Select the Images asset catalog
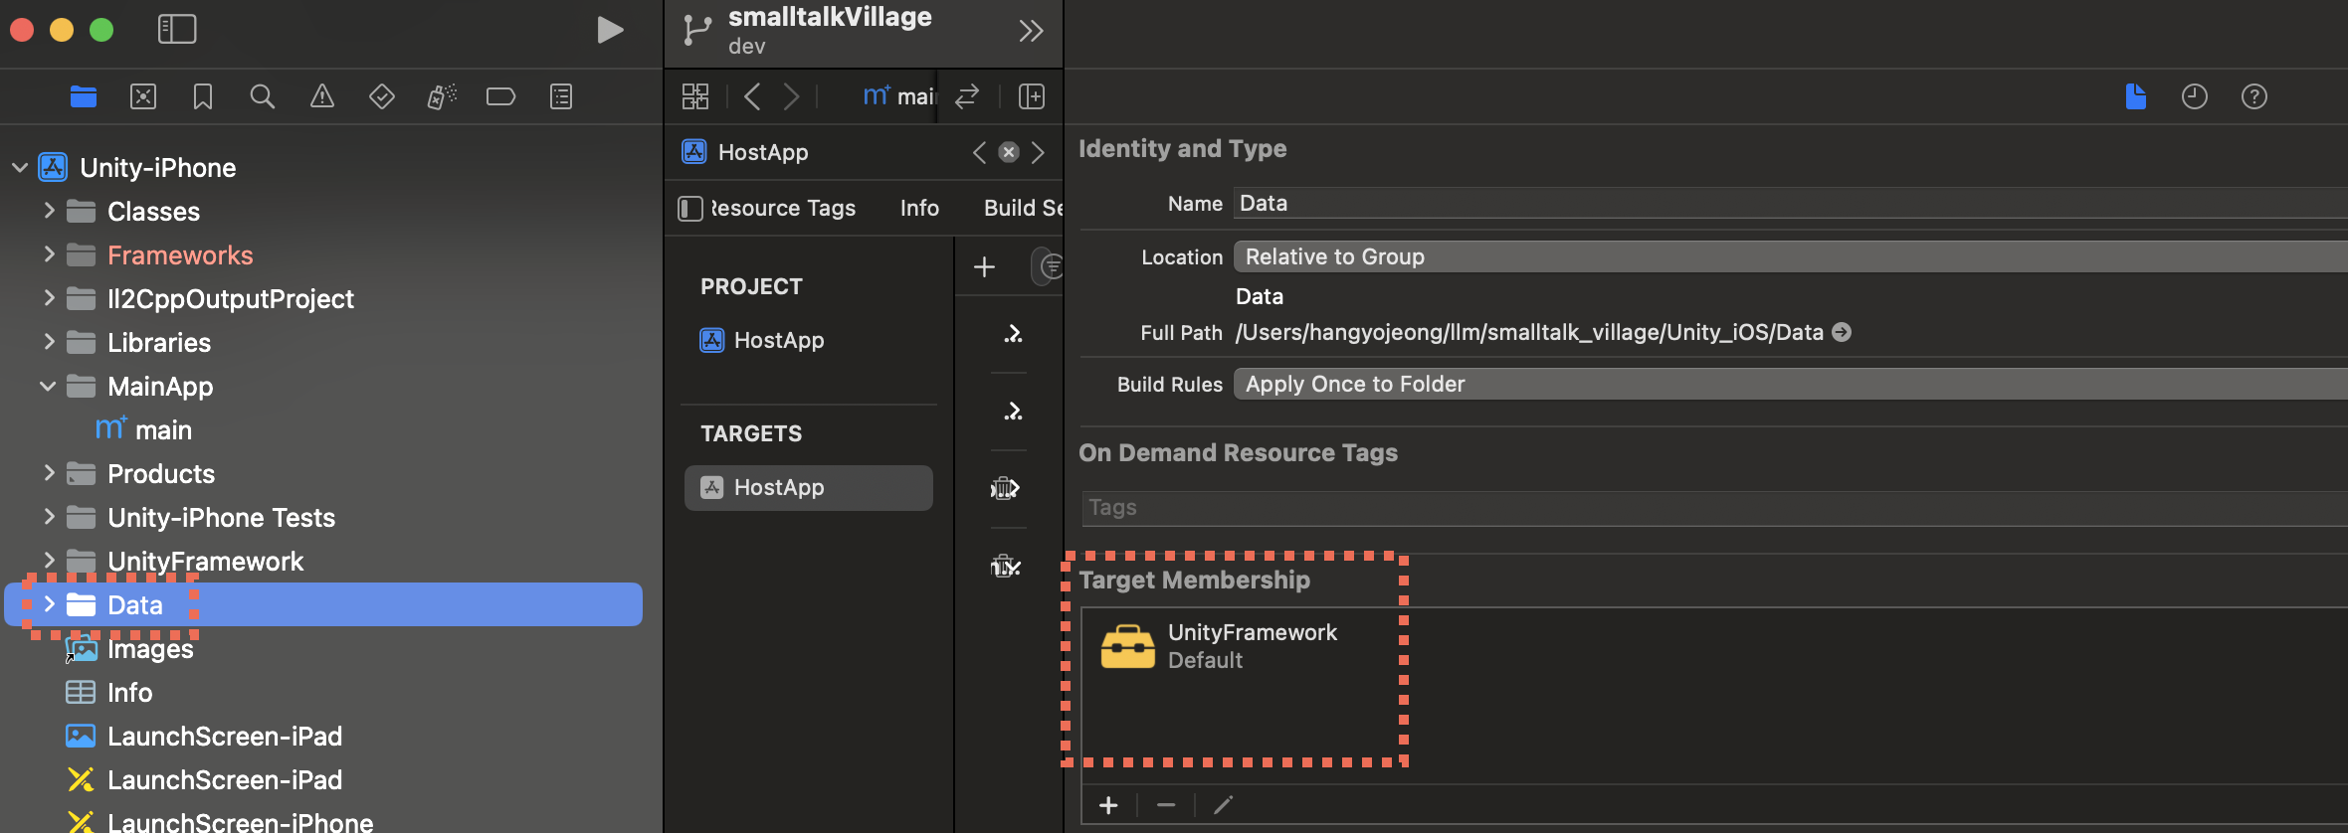The height and width of the screenshot is (833, 2348). [129, 648]
